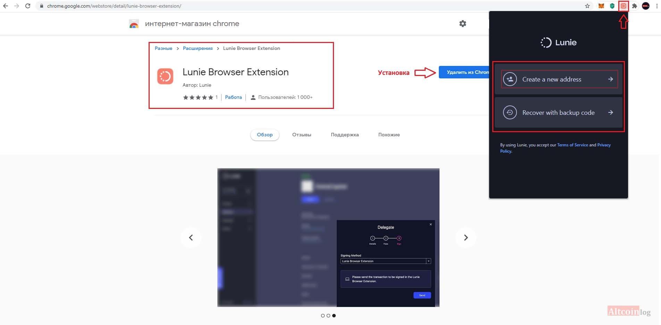Click the Автор: Lunie text
The width and height of the screenshot is (661, 325).
click(197, 85)
